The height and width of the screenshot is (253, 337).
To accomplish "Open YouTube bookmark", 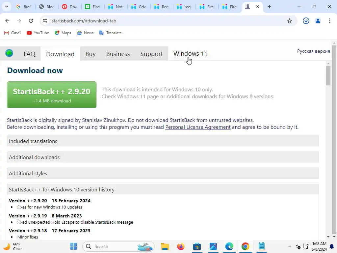I will [38, 33].
